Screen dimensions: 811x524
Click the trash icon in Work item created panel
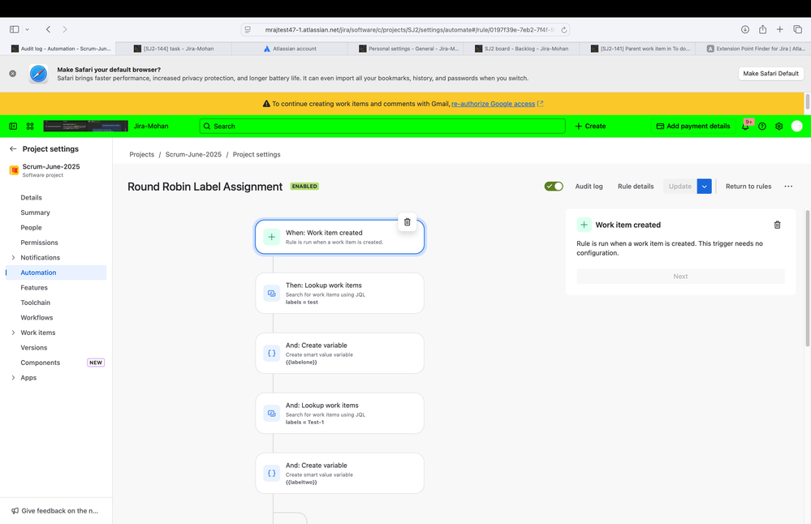coord(777,225)
